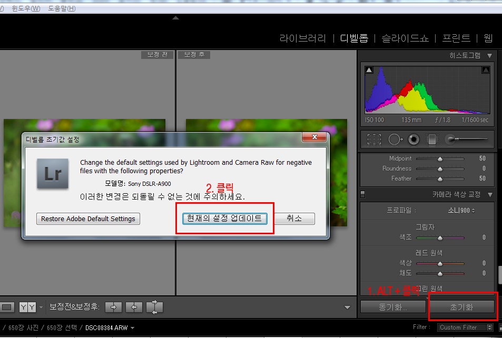502x338 pixels.
Task: Click copy after settings to before arrow
Action: pyautogui.click(x=134, y=307)
